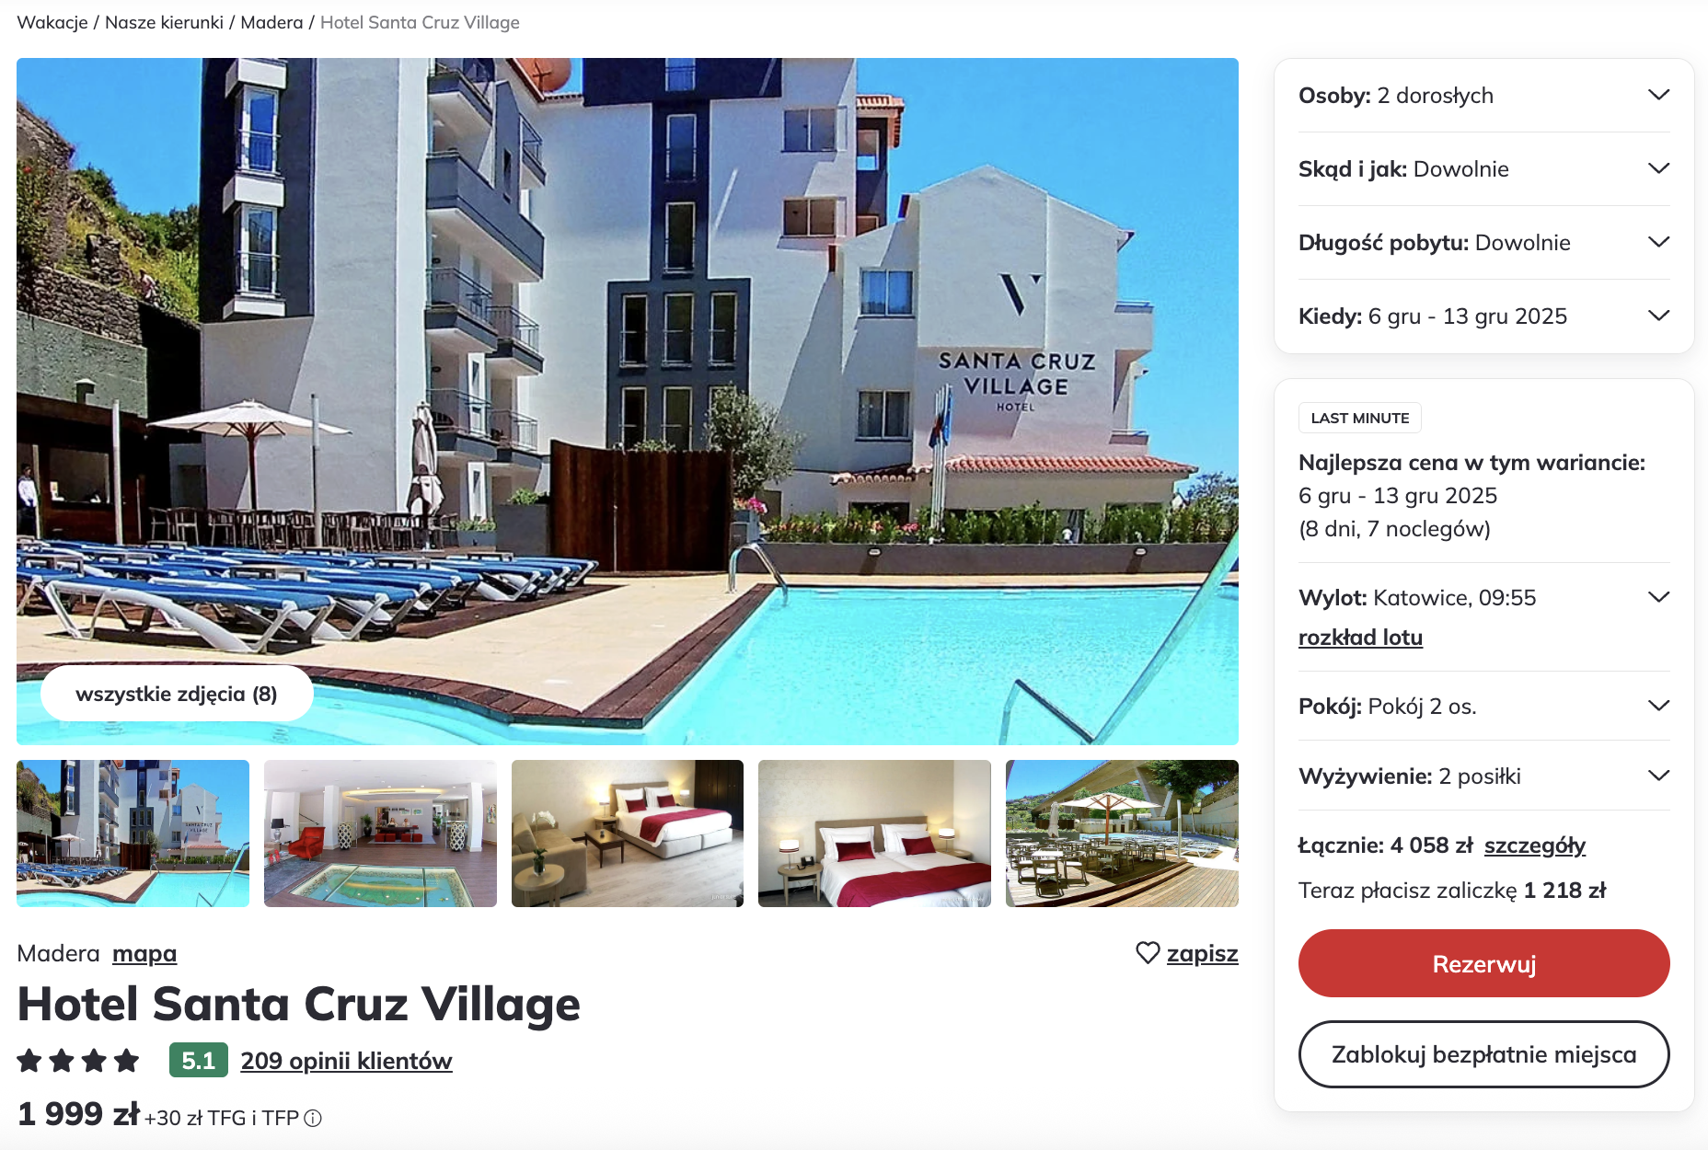Select the lobby interior thumbnail
This screenshot has height=1150, width=1708.
pyautogui.click(x=380, y=834)
